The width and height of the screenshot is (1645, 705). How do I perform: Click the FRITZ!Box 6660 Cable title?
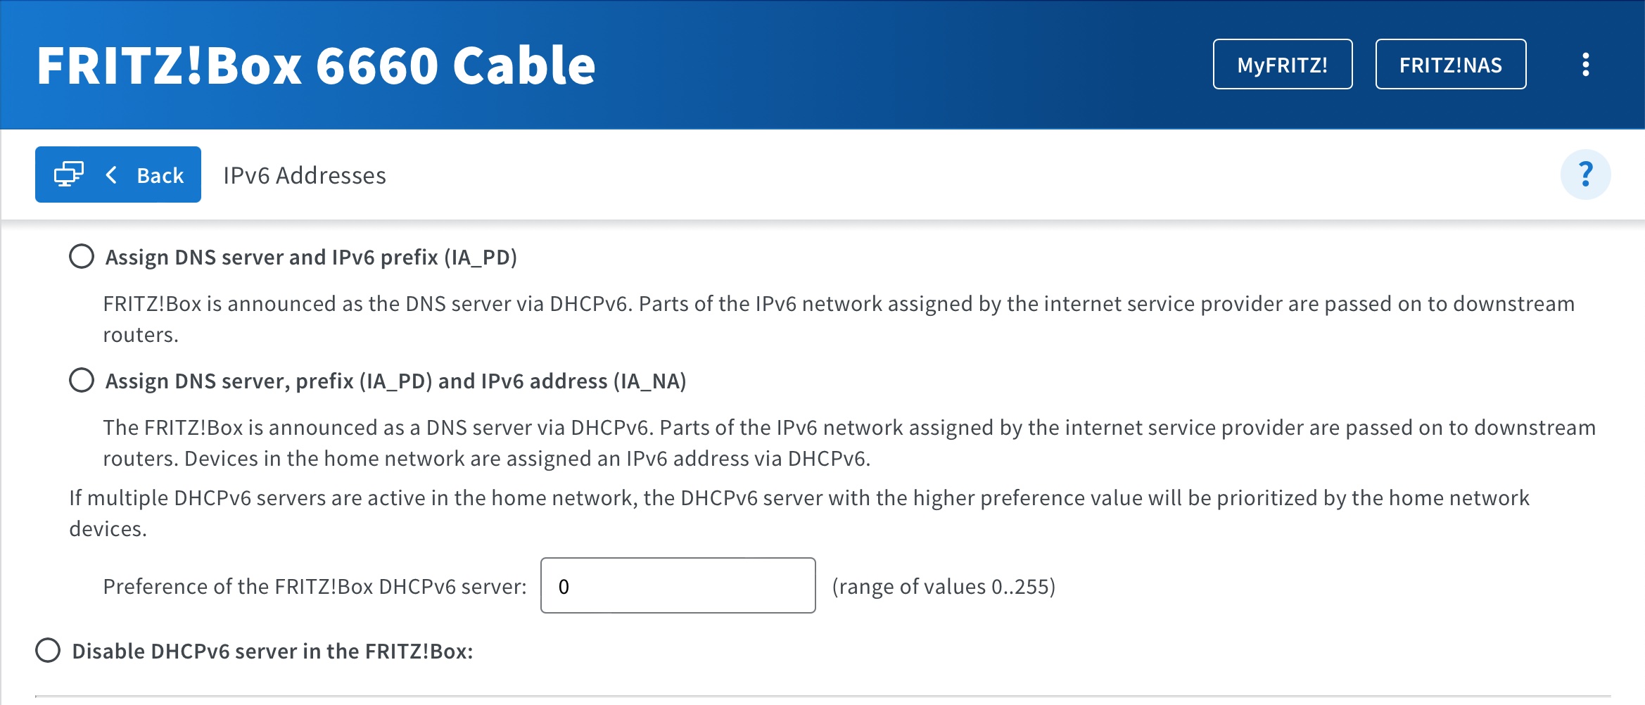[316, 65]
